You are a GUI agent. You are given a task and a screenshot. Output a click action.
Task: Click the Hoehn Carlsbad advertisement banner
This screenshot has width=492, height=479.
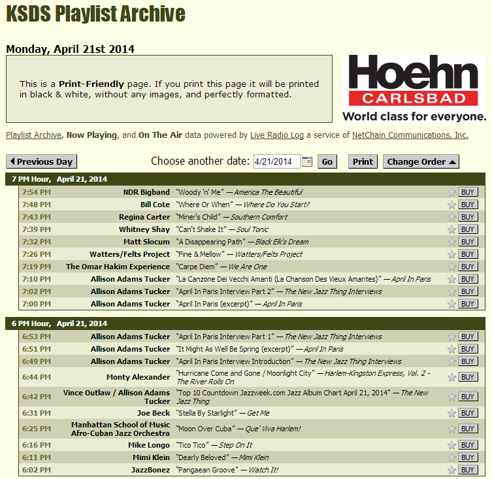pyautogui.click(x=414, y=88)
